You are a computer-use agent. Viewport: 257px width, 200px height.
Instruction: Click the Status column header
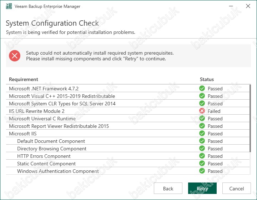[207, 79]
